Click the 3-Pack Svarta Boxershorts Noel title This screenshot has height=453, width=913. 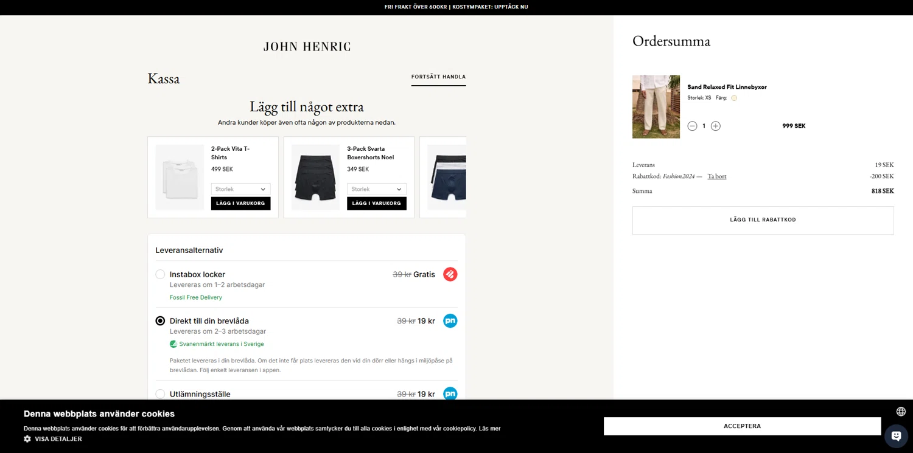370,153
